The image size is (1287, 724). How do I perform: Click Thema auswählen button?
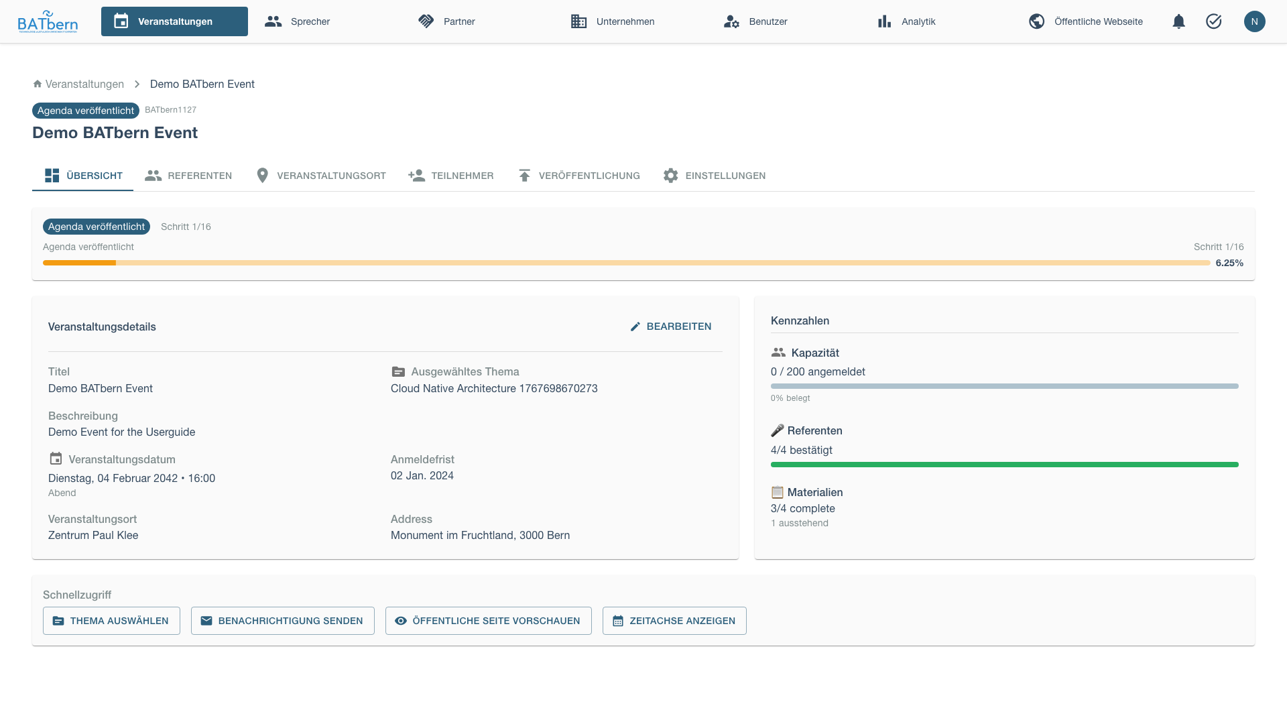tap(111, 621)
